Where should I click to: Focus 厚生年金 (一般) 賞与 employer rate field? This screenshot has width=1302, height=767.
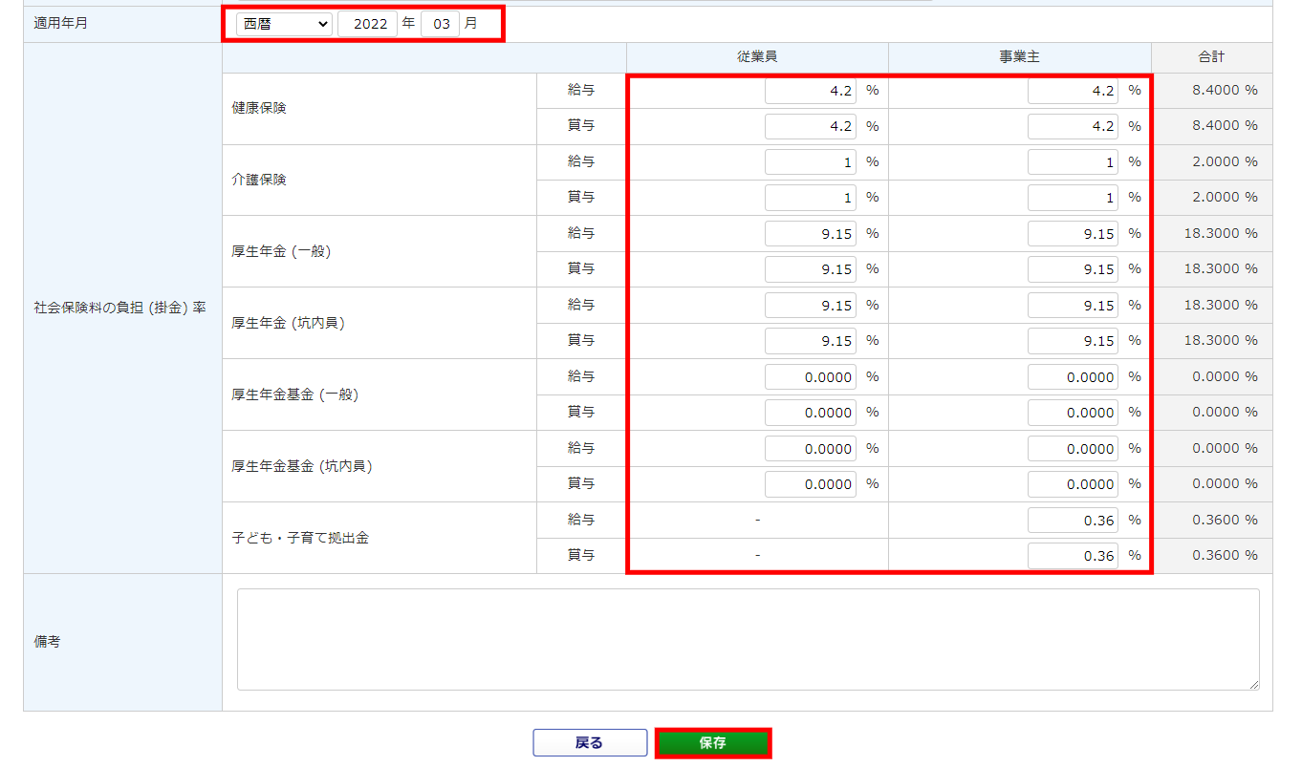pos(1073,269)
